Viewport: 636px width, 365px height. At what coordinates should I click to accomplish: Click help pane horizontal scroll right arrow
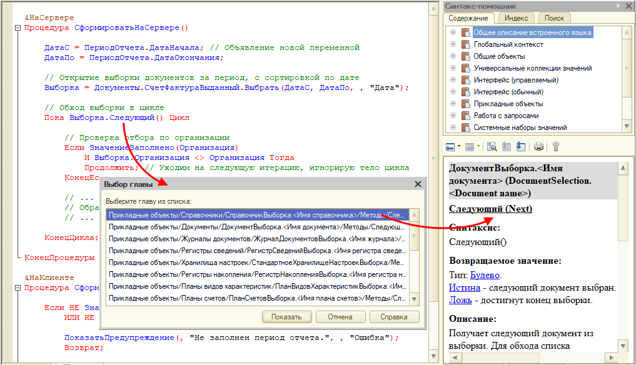[x=611, y=357]
